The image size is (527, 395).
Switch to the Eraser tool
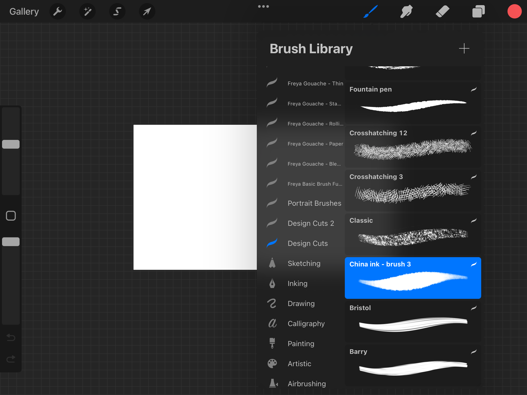click(442, 11)
